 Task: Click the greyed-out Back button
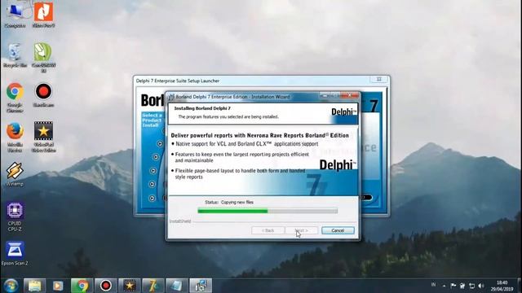click(x=268, y=230)
